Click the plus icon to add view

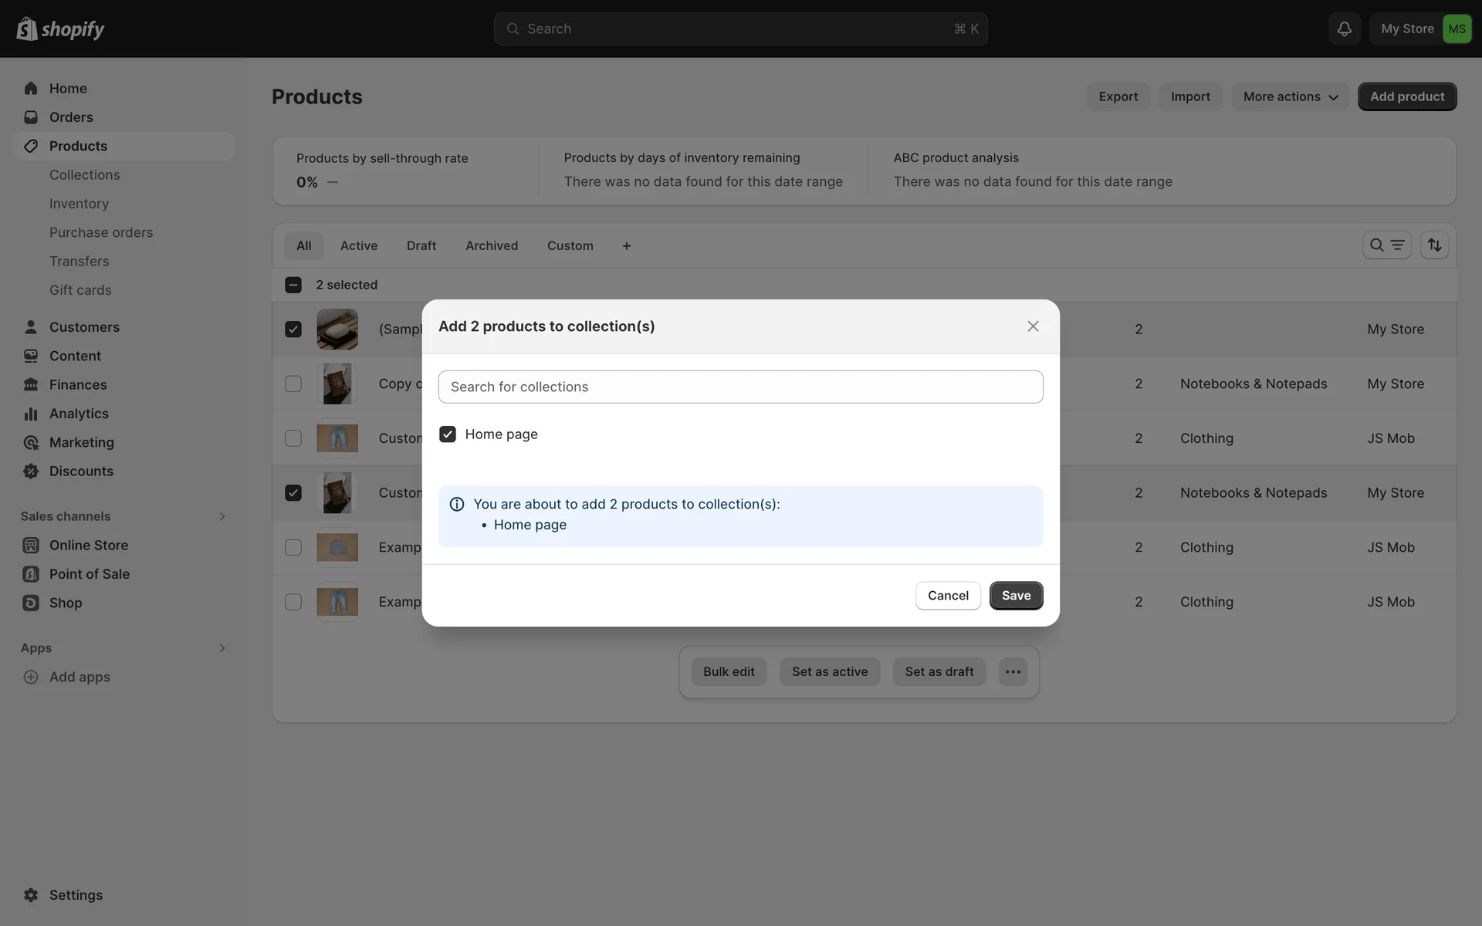pos(627,245)
